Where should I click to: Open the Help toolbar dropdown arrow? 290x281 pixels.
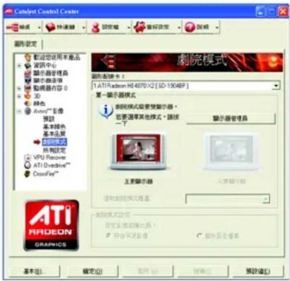(217, 28)
